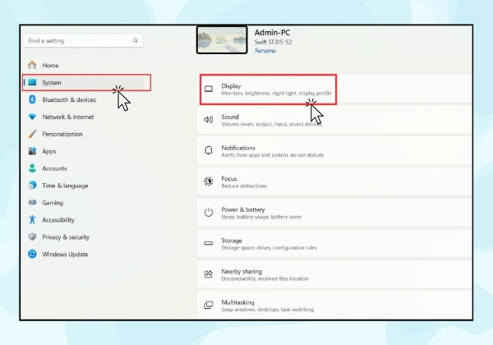
Task: Open the Notifications settings title
Action: [238, 148]
